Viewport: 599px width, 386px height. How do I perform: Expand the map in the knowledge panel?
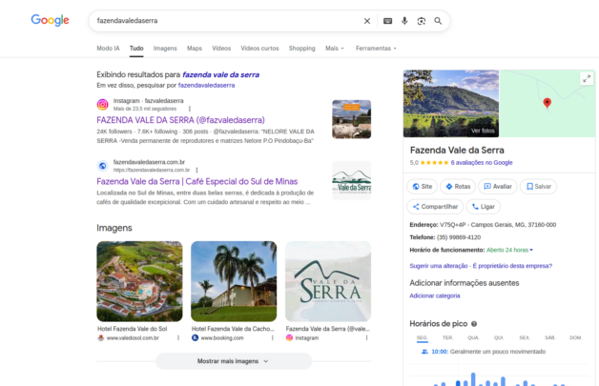[x=586, y=78]
